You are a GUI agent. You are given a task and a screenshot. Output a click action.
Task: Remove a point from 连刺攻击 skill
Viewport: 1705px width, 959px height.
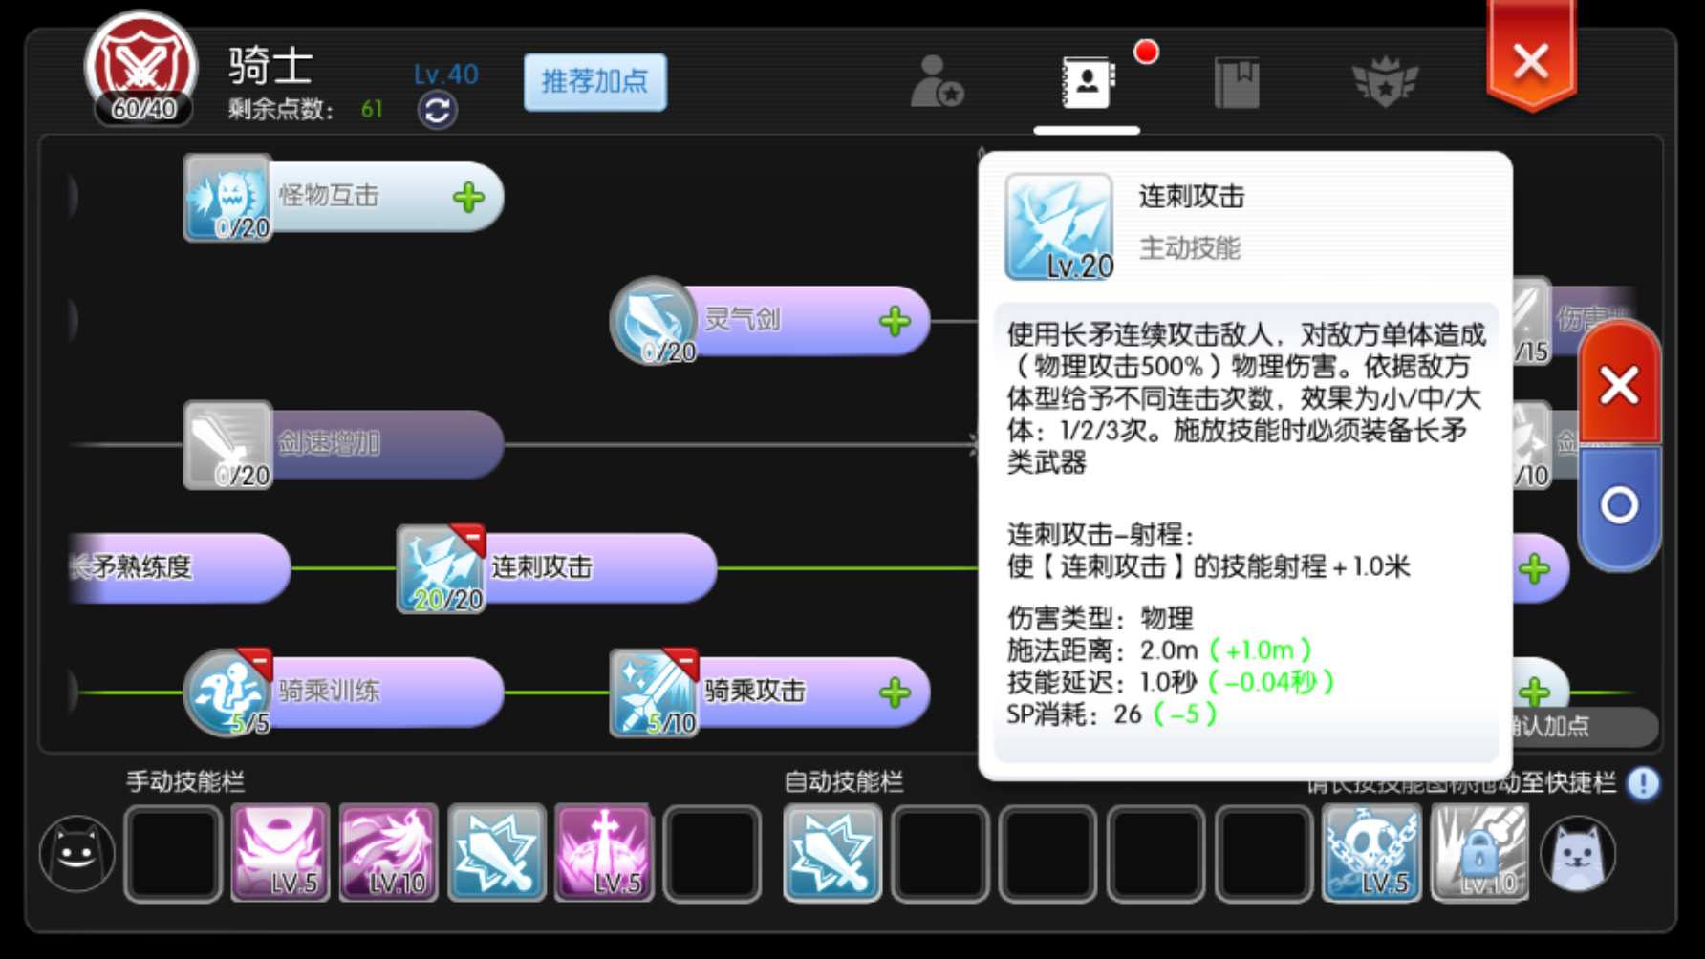[x=469, y=539]
